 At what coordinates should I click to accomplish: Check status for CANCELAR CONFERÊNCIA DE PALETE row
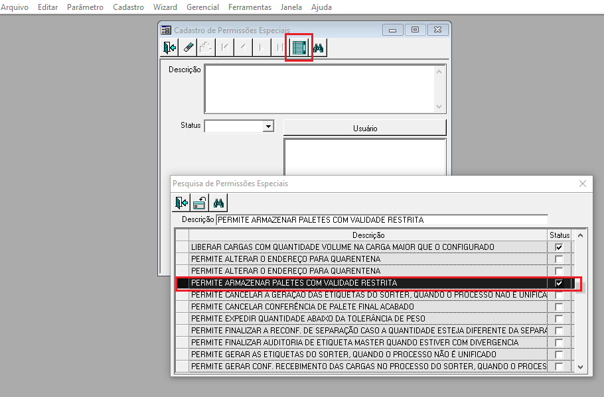point(559,307)
